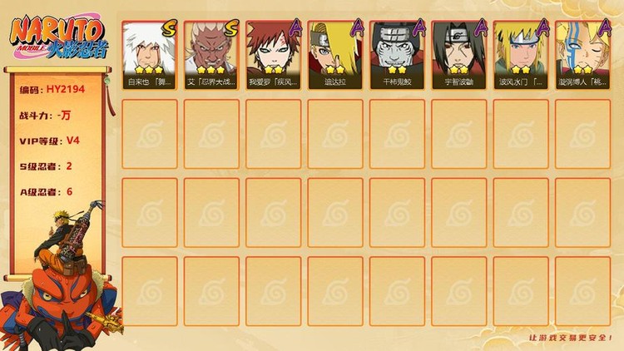Image resolution: width=624 pixels, height=351 pixels.
Task: Click the 战斗力 combat power entry
Action: tap(45, 116)
